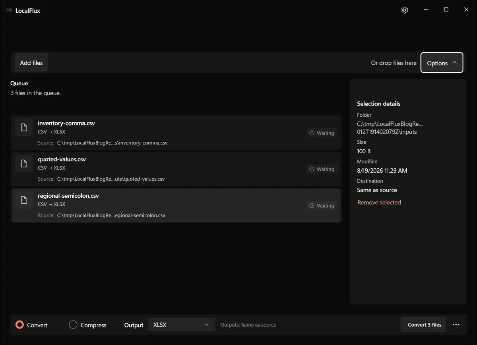Select the inventory-comma.csv queue item

coord(176,133)
